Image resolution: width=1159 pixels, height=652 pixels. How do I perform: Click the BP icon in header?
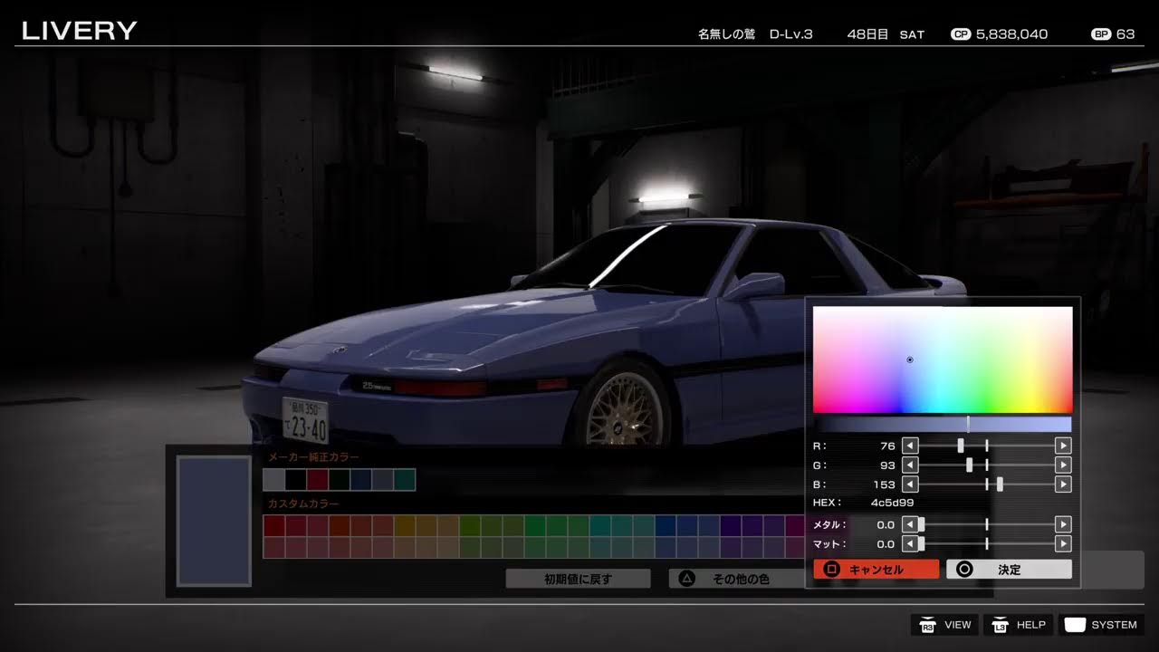[1102, 34]
